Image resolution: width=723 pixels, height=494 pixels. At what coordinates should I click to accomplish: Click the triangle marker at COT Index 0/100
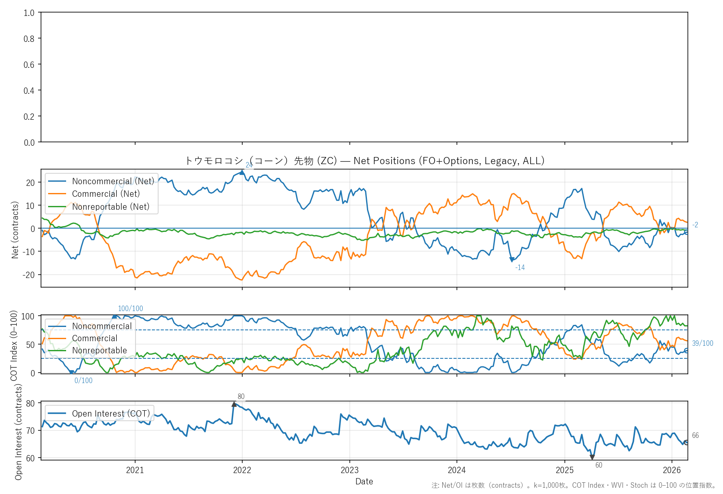tap(72, 372)
